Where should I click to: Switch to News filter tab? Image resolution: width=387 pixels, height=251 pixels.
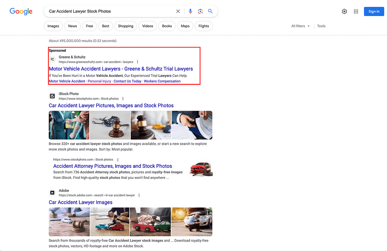(x=73, y=26)
